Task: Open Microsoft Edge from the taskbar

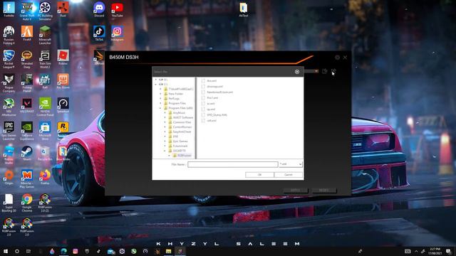Action: click(x=63, y=251)
